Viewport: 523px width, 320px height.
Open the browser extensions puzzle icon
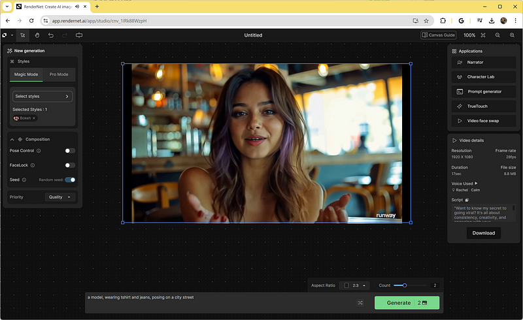point(443,21)
